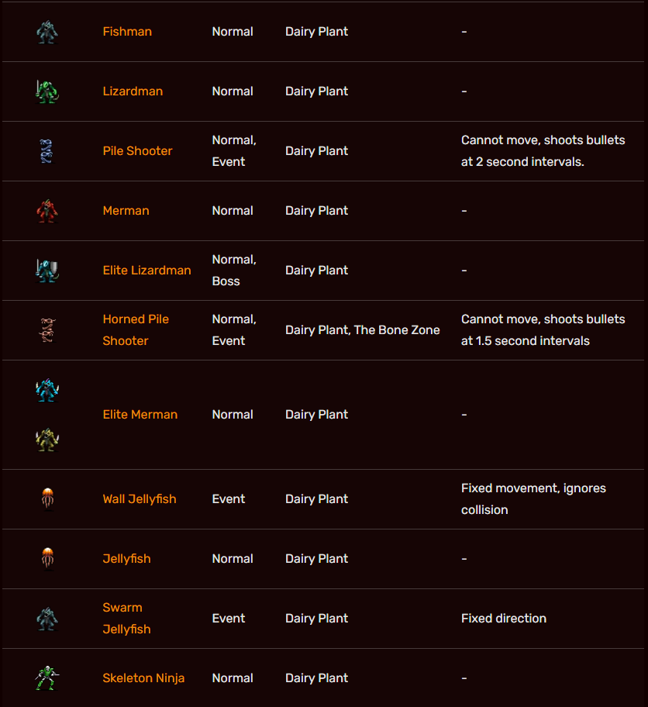Visit the Elite Lizardman name link
Viewport: 648px width, 707px height.
click(146, 271)
